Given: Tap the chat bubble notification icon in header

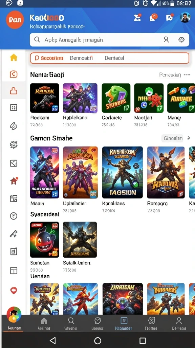Looking at the screenshot, I should [x=153, y=18].
